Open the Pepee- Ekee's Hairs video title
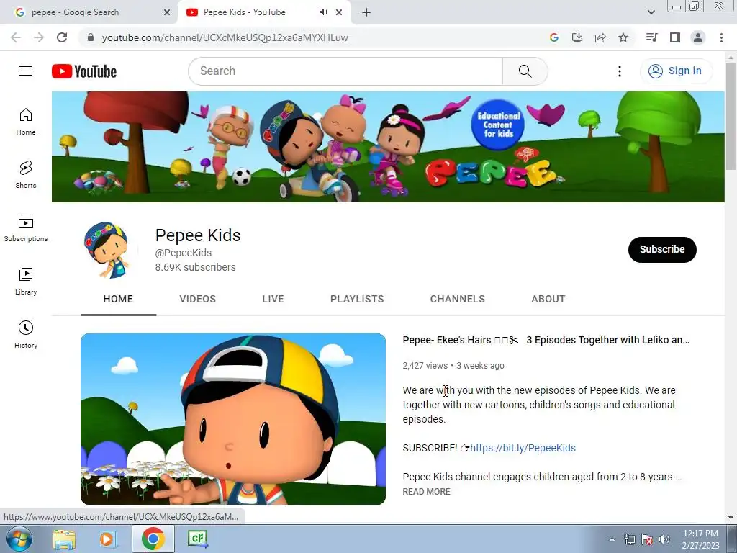This screenshot has width=737, height=553. pos(546,340)
